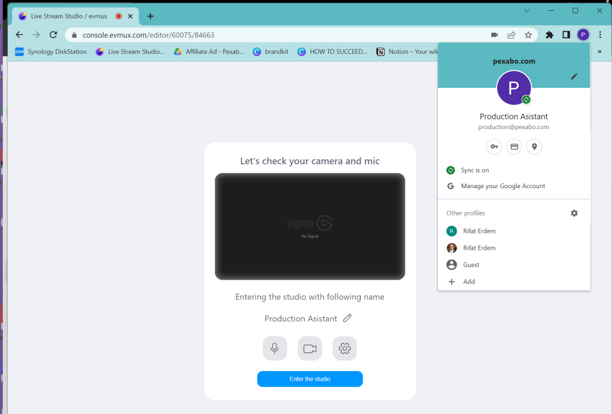Show more bookmarks chevron
The width and height of the screenshot is (612, 414).
click(x=599, y=51)
